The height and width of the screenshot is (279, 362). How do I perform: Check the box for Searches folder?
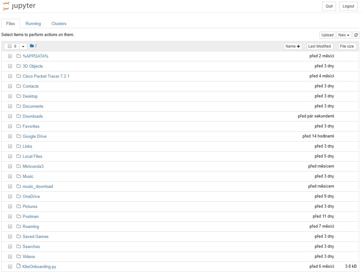[x=10, y=246]
